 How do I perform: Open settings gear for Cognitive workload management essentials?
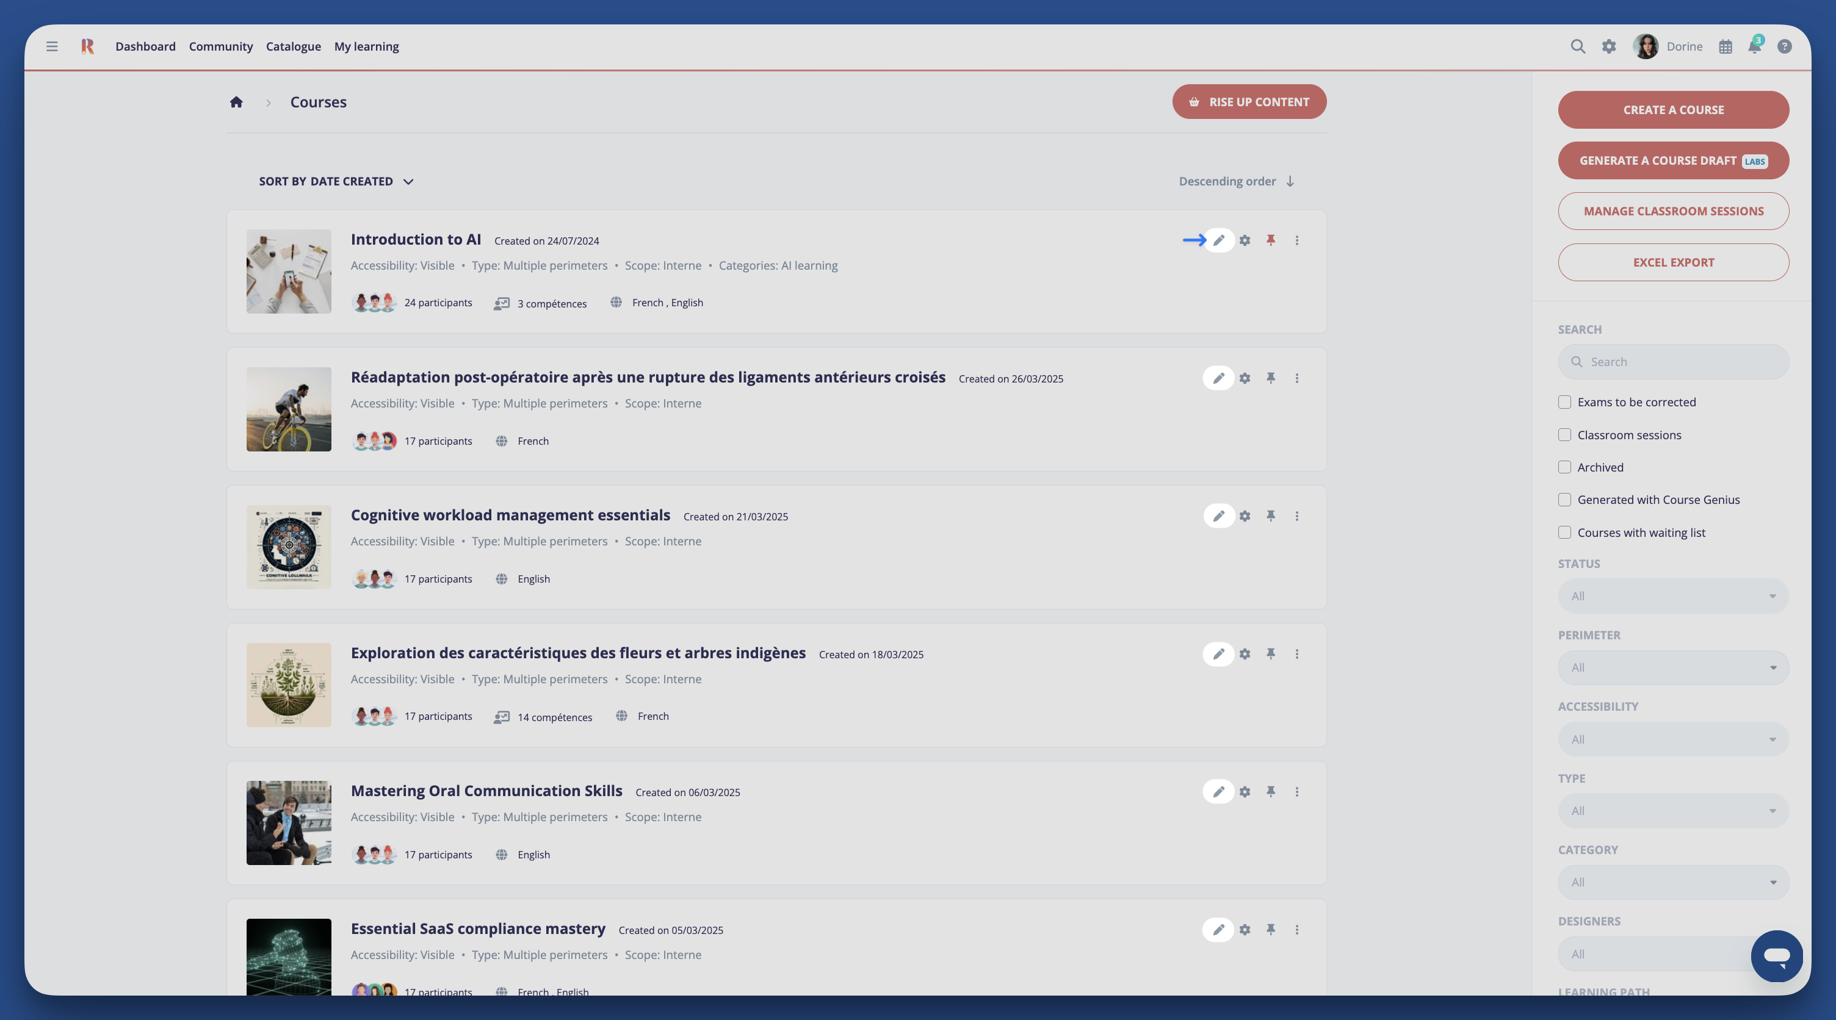(1245, 515)
